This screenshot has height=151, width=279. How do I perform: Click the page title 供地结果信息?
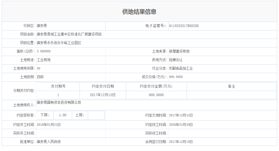(139, 12)
